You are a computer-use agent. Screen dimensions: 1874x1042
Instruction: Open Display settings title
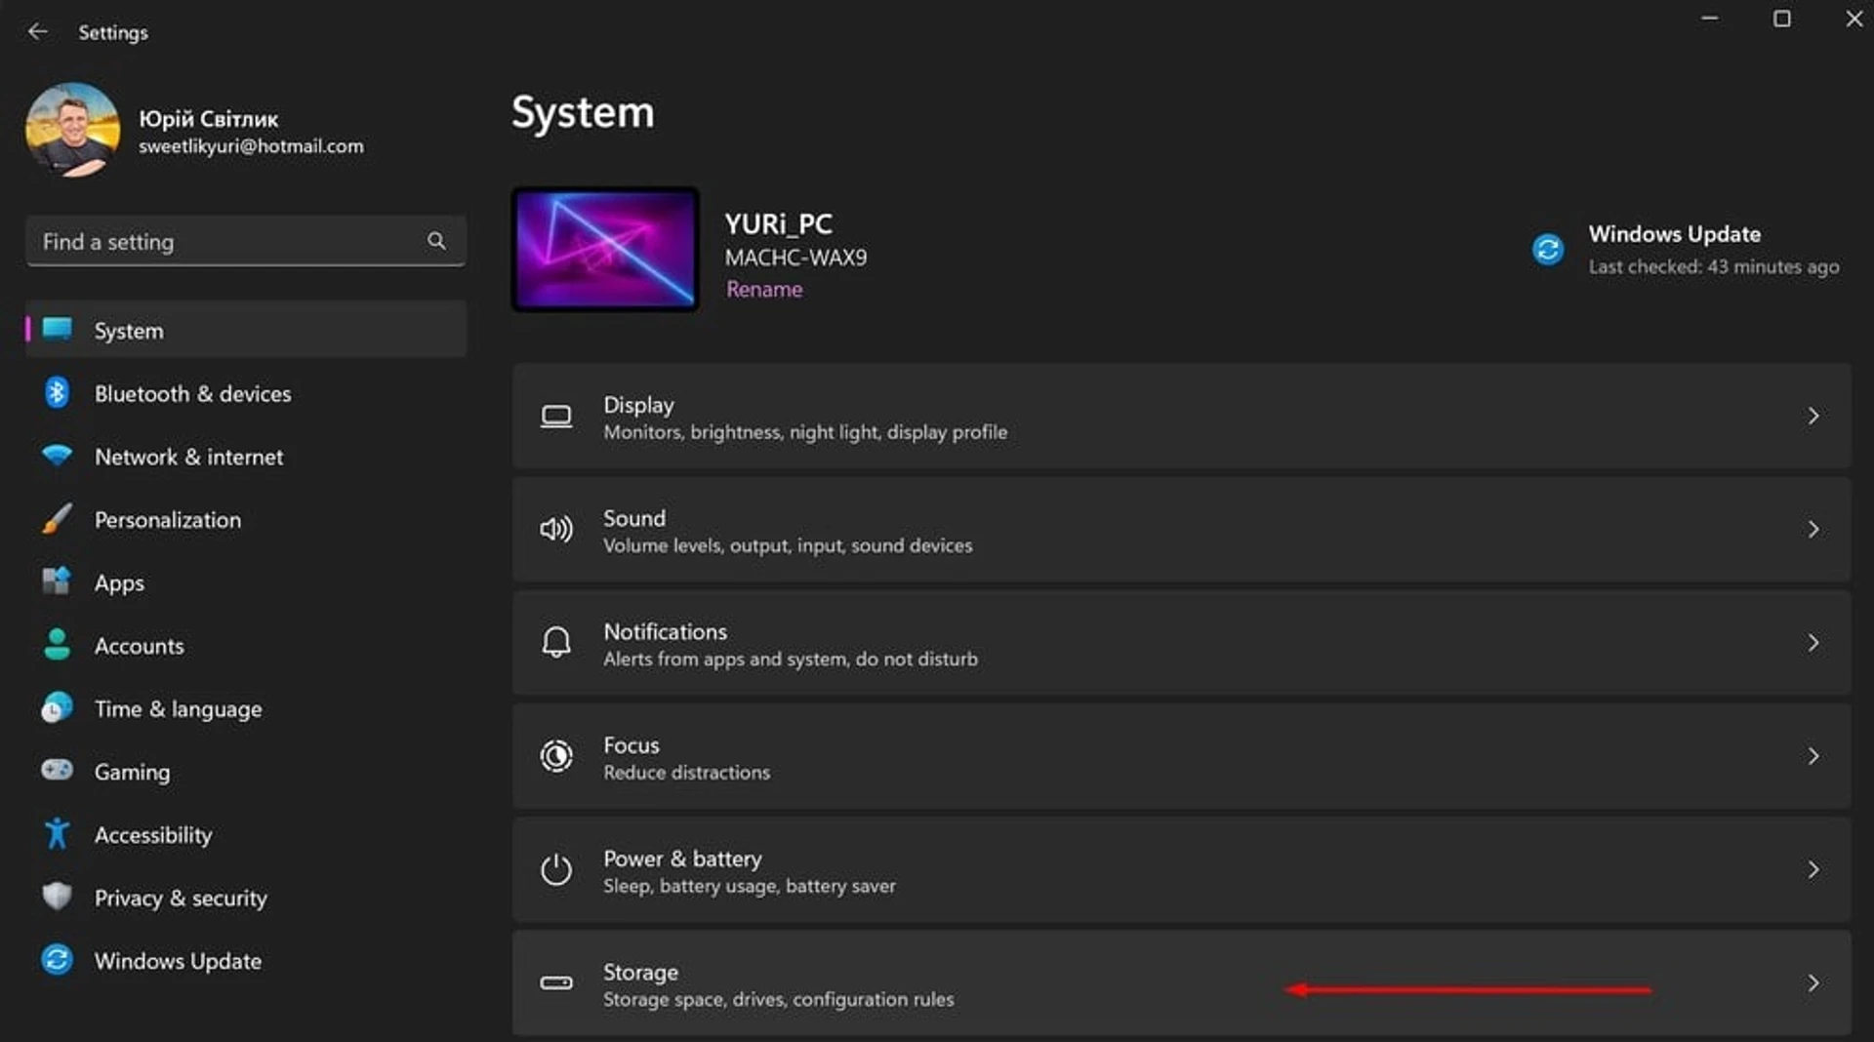(x=638, y=405)
